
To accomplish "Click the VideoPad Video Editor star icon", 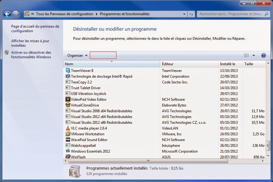I will pos(68,99).
